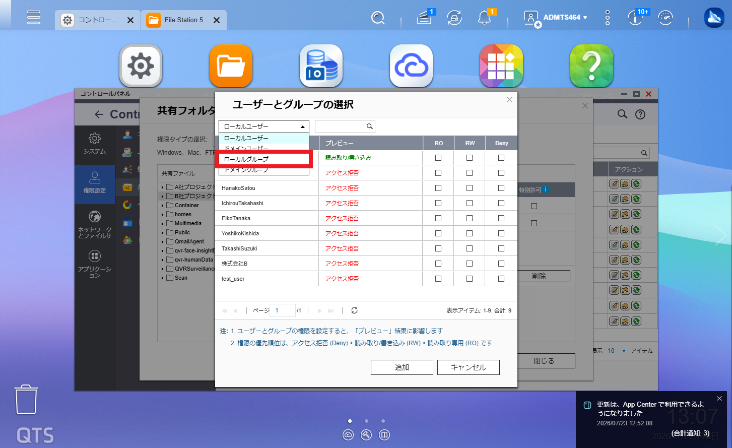The height and width of the screenshot is (448, 732).
Task: Open the notifications bell icon
Action: [x=485, y=18]
